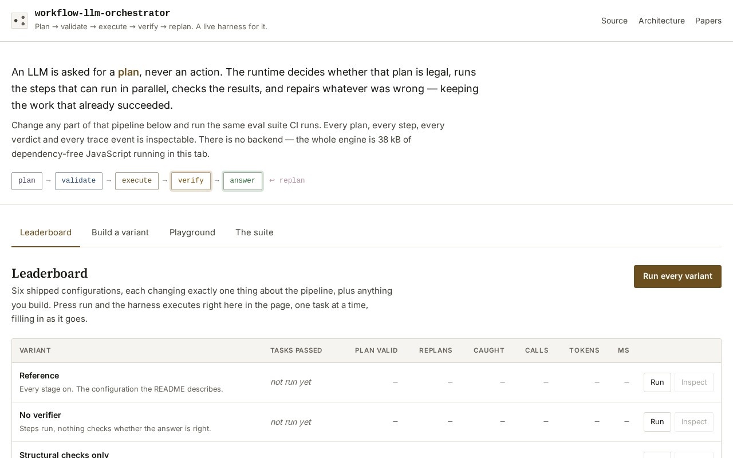Inspect the No verifier variant

[x=694, y=422]
